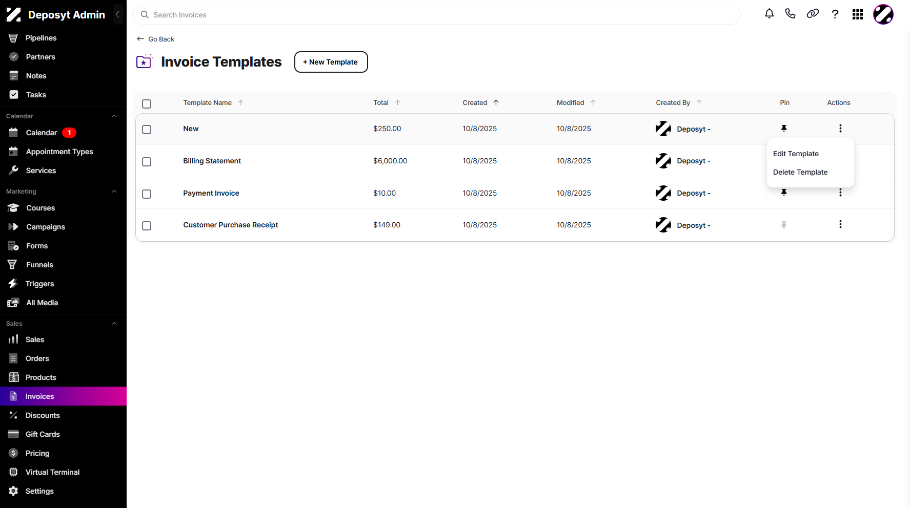Open Invoices in the sidebar
Screen dimensions: 910x508
(x=63, y=396)
